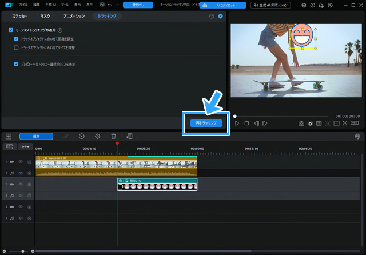This screenshot has width=366, height=255.
Task: Click the preview layout split icon
Action: [x=337, y=123]
